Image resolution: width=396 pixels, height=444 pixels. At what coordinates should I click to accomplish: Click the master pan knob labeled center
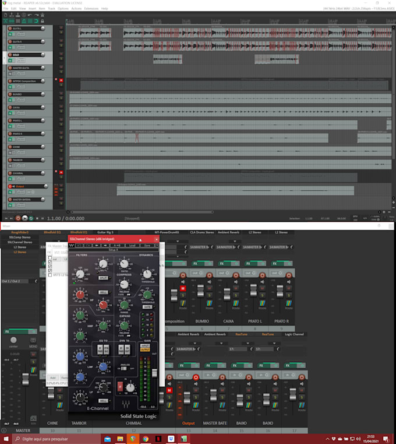pos(13,340)
